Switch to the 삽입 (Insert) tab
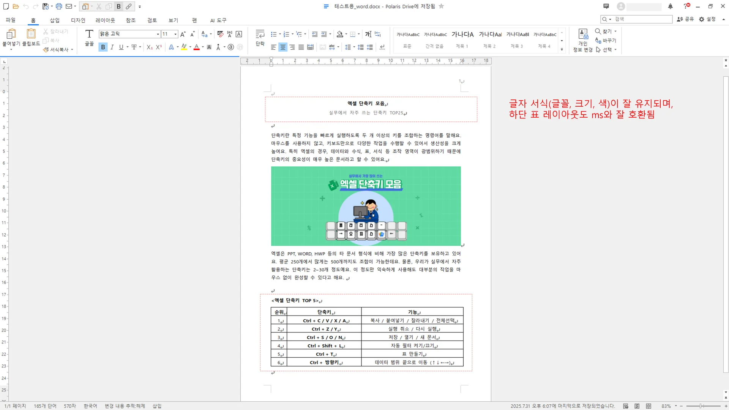 [x=54, y=20]
